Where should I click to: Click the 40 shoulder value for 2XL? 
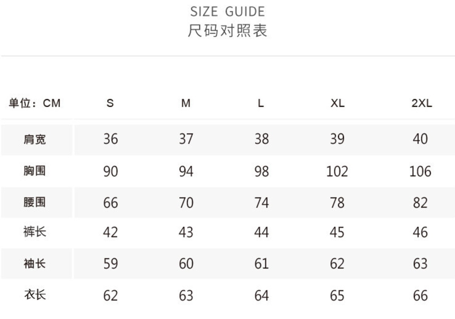coord(420,139)
